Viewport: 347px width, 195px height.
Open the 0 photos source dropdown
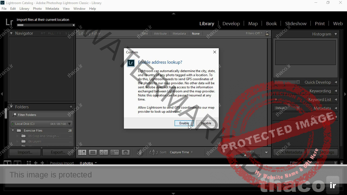[x=88, y=163]
